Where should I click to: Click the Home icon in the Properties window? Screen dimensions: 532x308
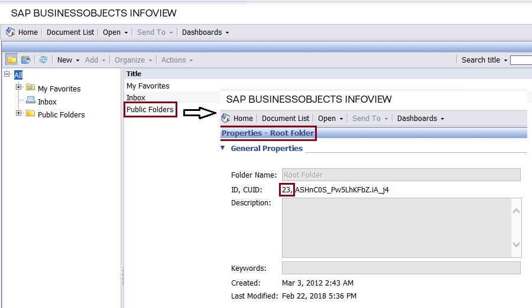click(226, 118)
